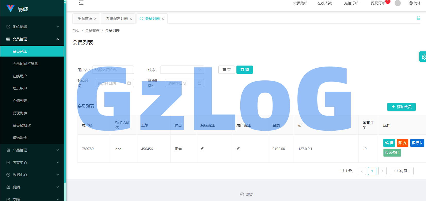Select 会员列表 in sidebar
Screen dimensions: 426x201
pyautogui.click(x=32, y=51)
